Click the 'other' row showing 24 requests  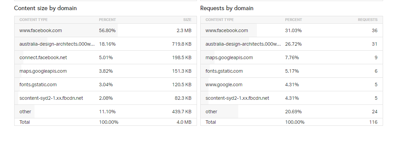[x=211, y=112]
